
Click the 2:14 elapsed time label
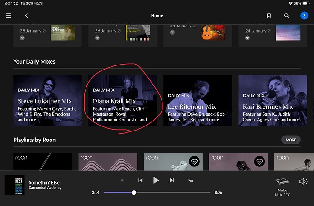tap(96, 193)
